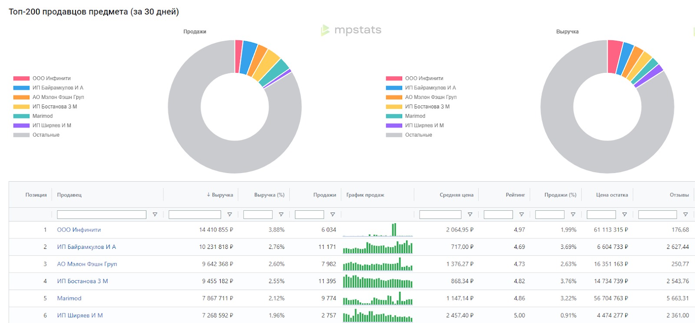The width and height of the screenshot is (695, 323).
Task: Focus Выручка (%) filter input field
Action: pyautogui.click(x=258, y=215)
